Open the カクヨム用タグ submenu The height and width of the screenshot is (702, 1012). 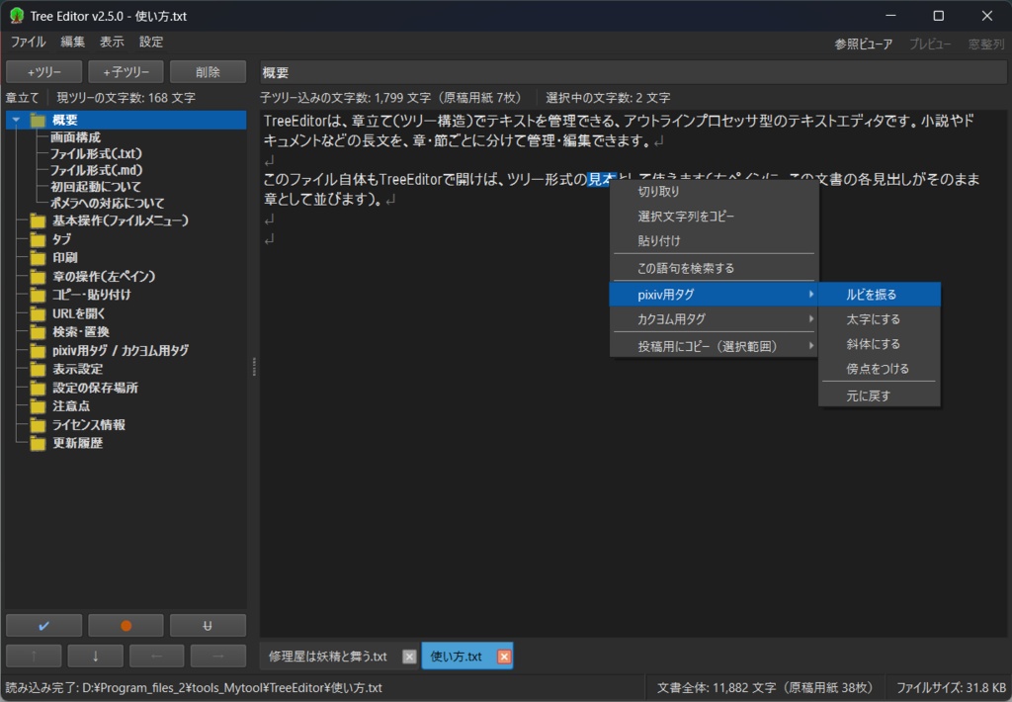tap(714, 319)
